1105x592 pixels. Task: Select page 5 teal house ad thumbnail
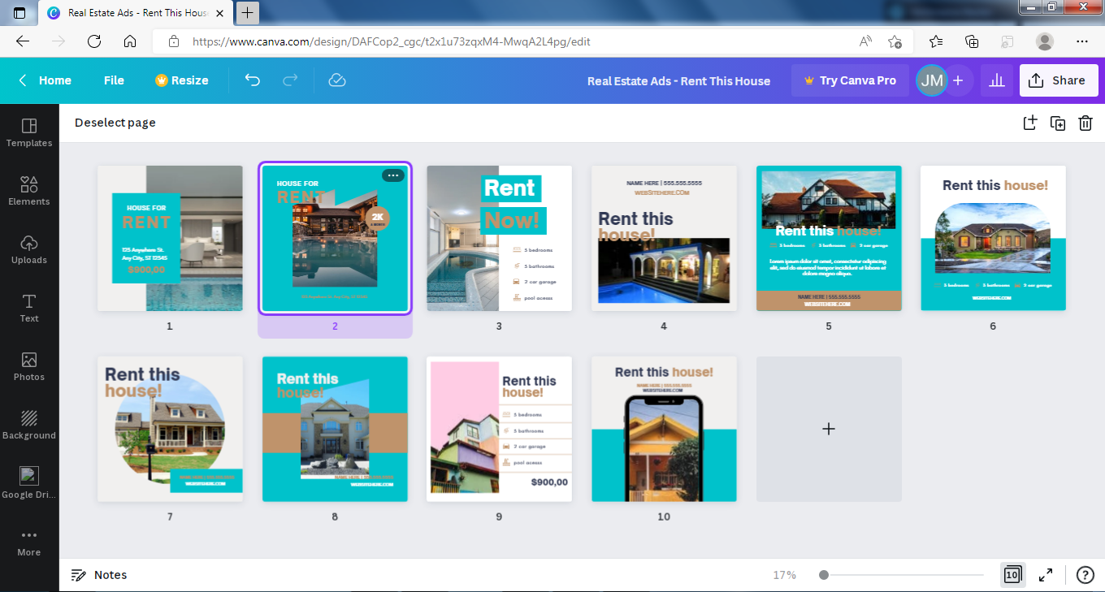click(829, 239)
